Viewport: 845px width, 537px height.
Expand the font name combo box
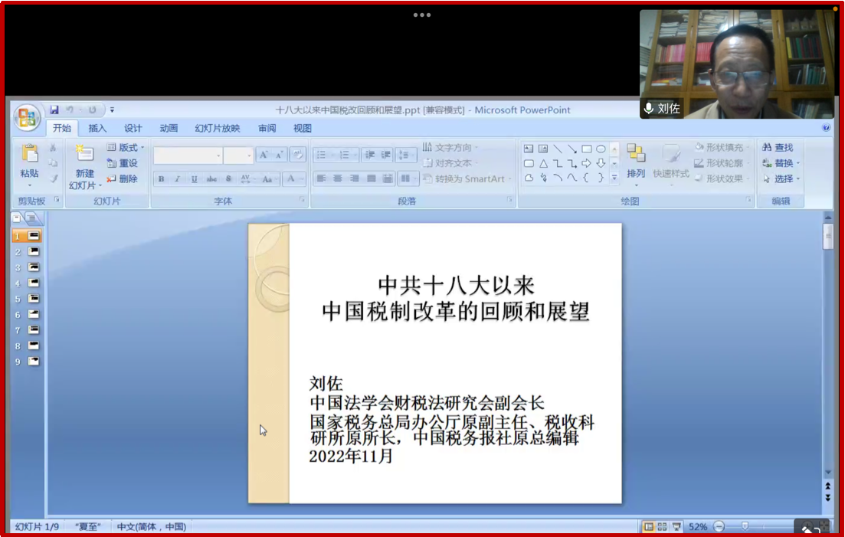pos(218,156)
